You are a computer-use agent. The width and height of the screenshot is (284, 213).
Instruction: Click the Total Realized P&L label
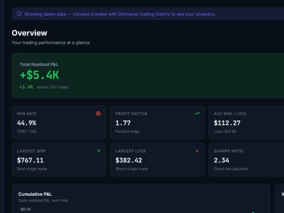39,64
